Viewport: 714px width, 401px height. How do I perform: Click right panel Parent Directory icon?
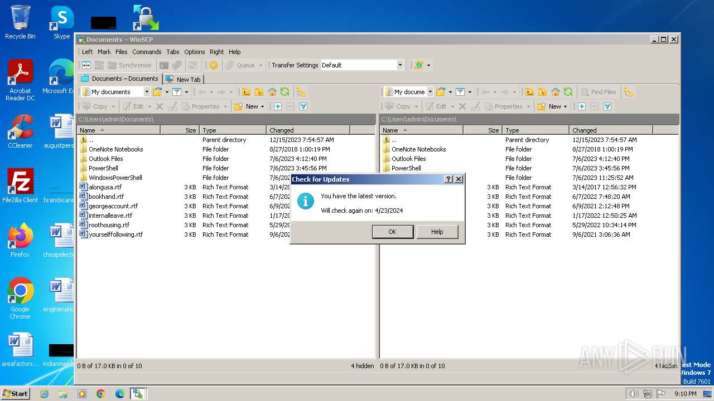[x=529, y=92]
